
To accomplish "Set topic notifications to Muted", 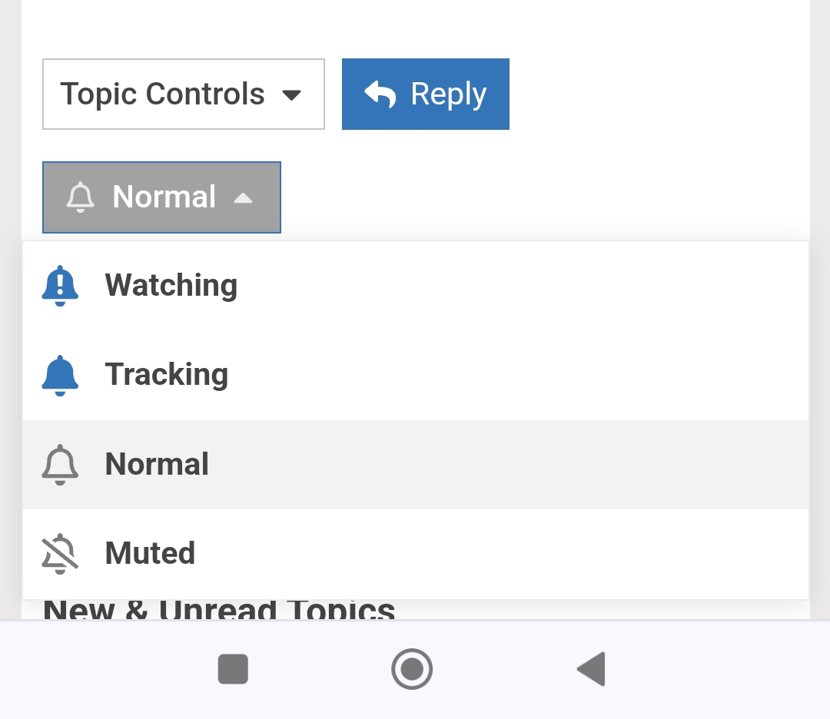I will coord(150,554).
